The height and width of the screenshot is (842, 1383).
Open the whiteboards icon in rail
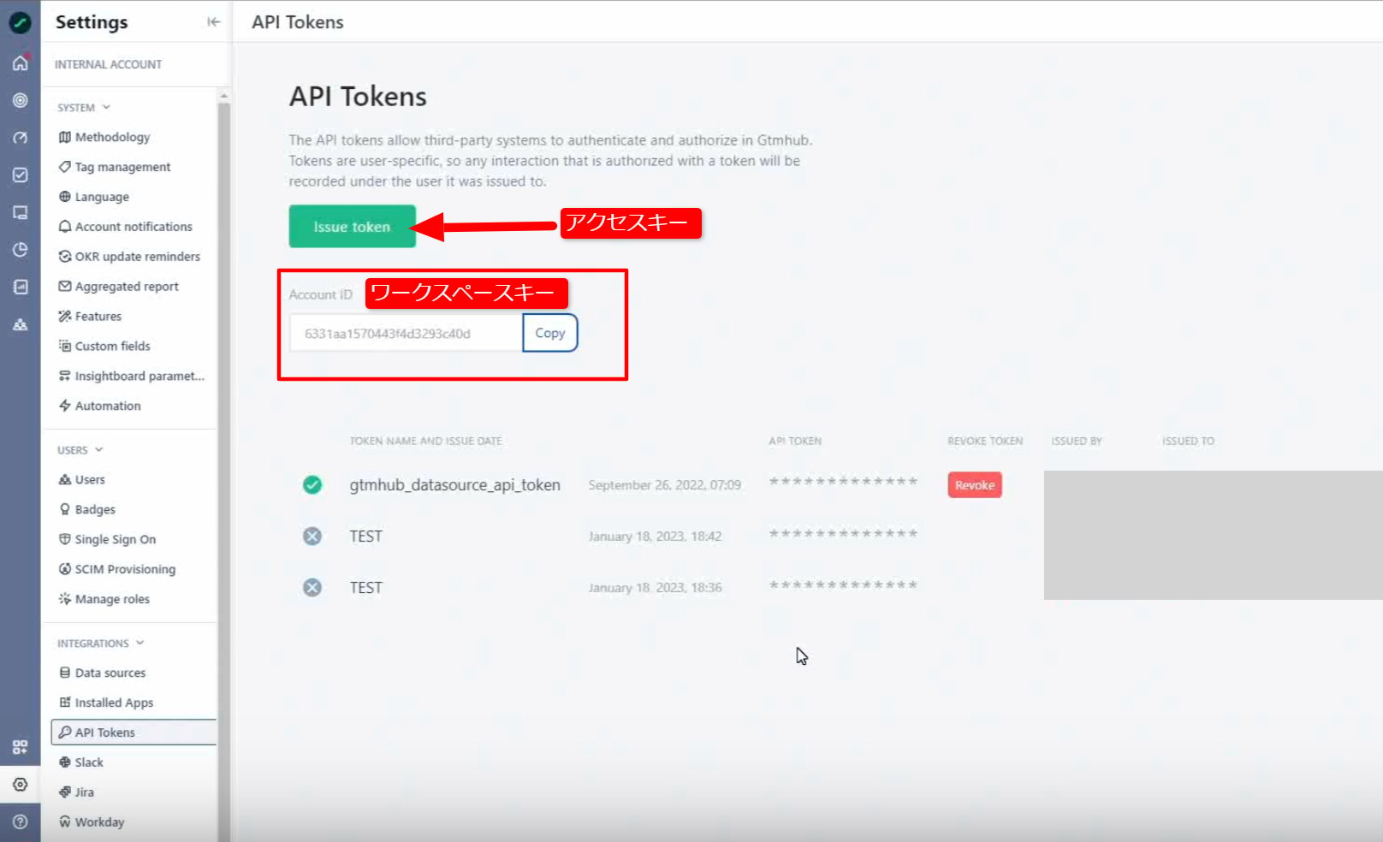tap(20, 212)
